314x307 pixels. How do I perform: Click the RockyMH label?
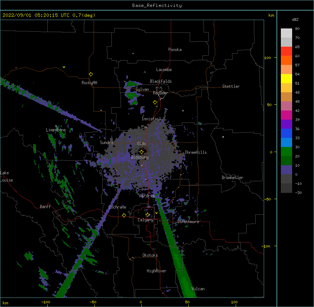tap(89, 83)
